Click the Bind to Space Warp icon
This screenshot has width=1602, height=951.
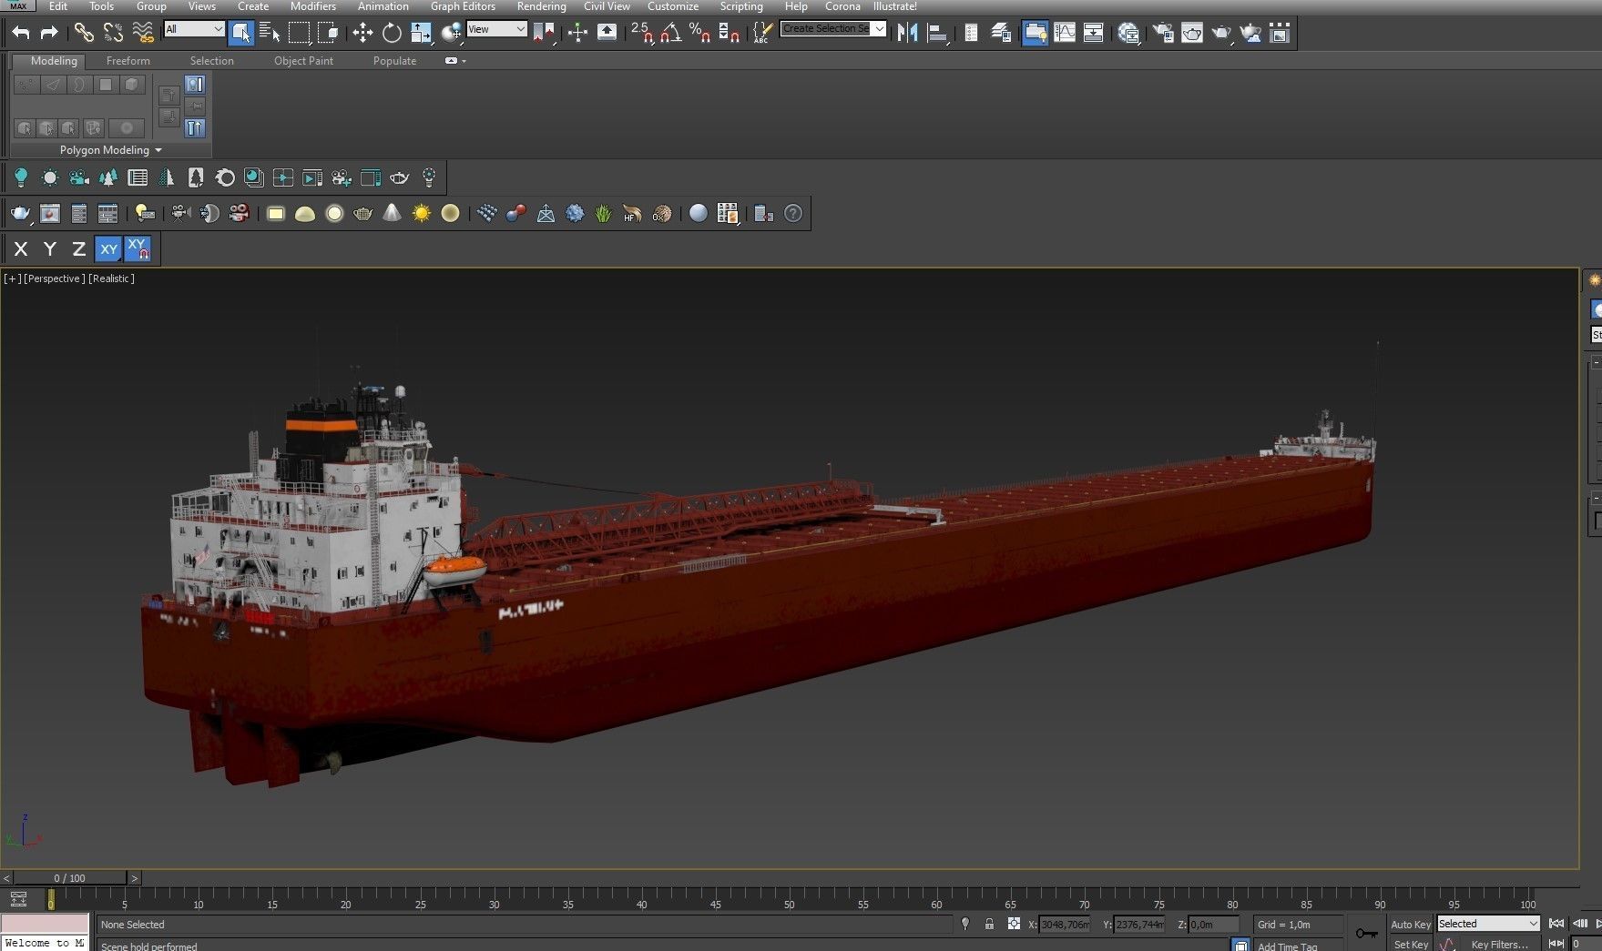[143, 33]
